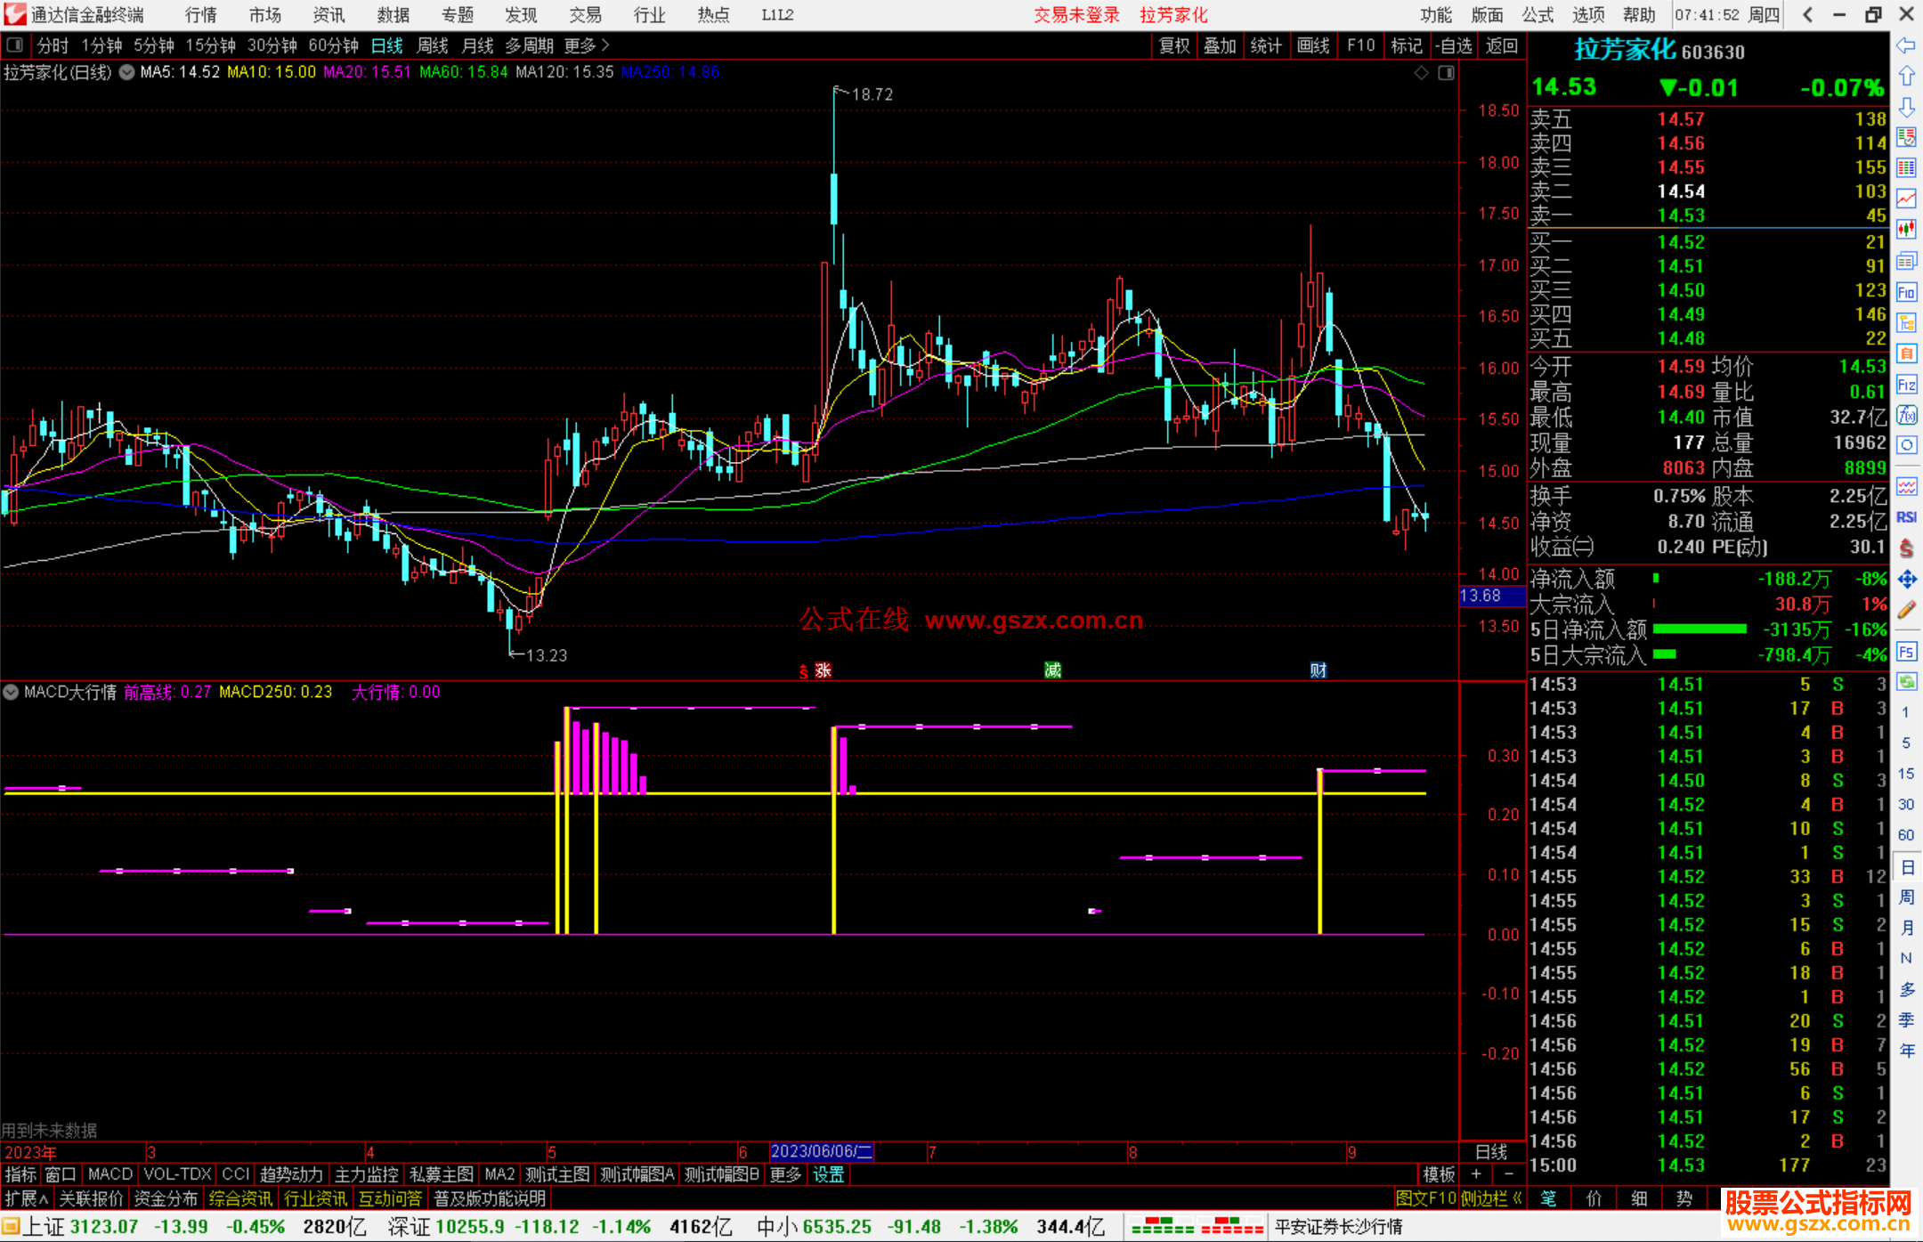
Task: Open the 指标 indicator selector at bottom left
Action: (20, 1174)
